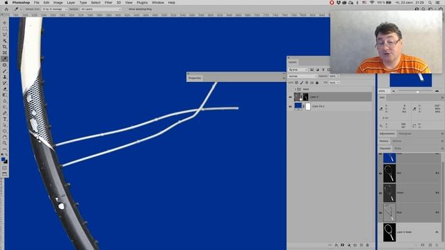Open the Sample Size dropdown

54,9
